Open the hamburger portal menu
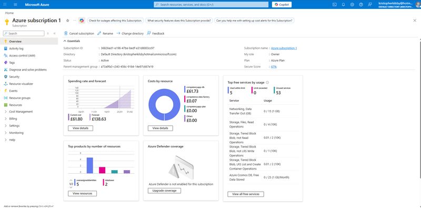This screenshot has width=421, height=208. (x=15, y=5)
